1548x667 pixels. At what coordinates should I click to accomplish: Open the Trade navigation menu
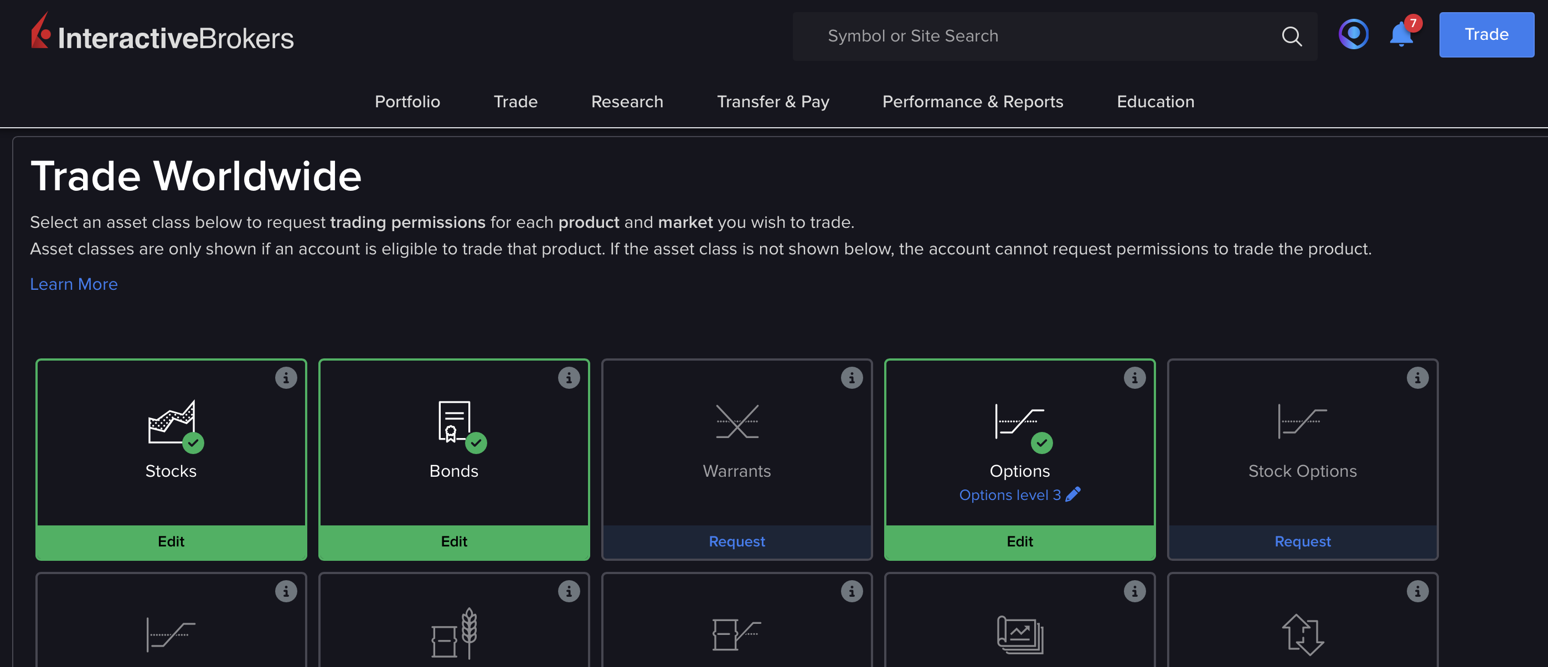(515, 101)
